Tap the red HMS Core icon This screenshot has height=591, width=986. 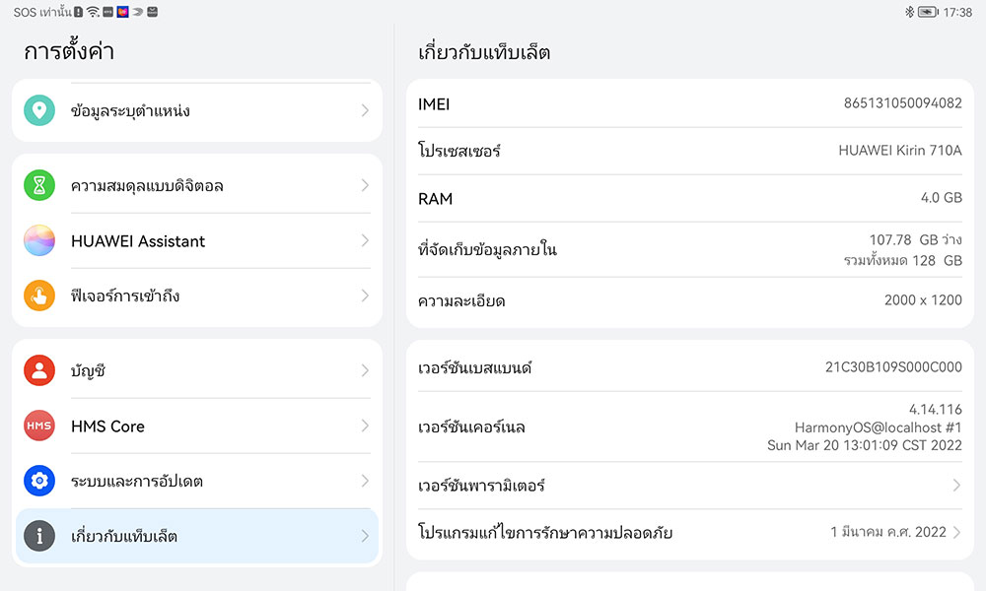(39, 426)
